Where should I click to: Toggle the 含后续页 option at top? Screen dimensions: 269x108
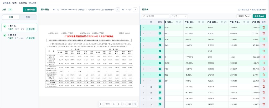[33, 3]
